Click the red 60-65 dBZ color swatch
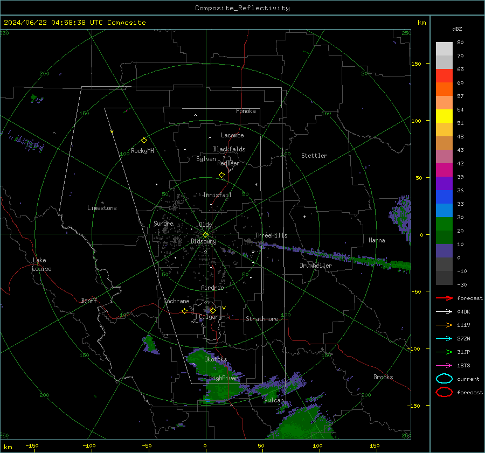Viewport: 485px width, 453px height. (444, 76)
